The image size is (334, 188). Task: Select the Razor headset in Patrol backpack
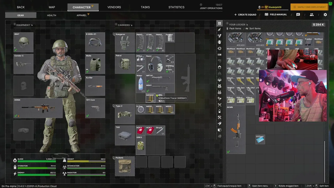point(155,64)
